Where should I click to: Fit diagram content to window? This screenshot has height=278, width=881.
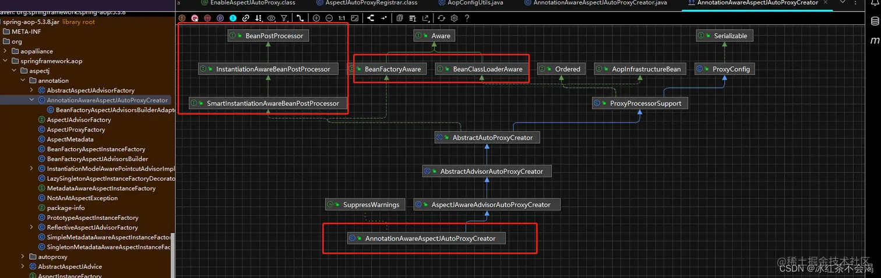[354, 19]
